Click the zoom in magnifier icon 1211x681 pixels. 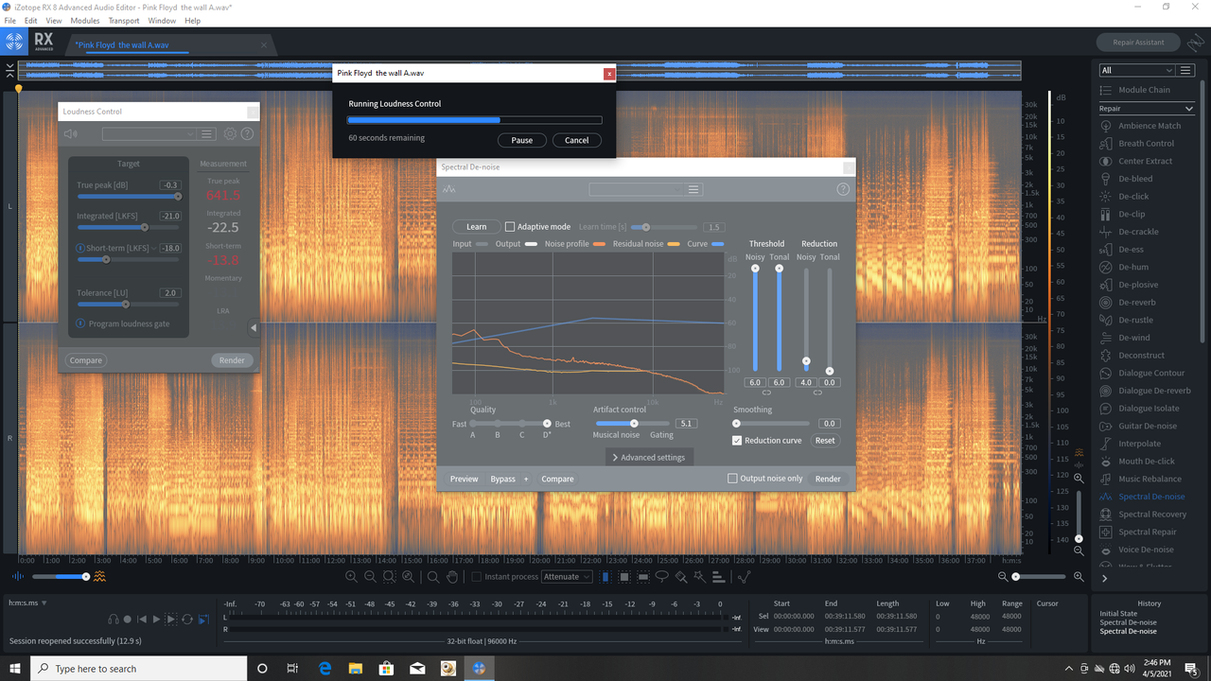(351, 577)
